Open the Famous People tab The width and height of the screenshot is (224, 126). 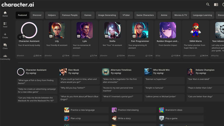coord(70,15)
